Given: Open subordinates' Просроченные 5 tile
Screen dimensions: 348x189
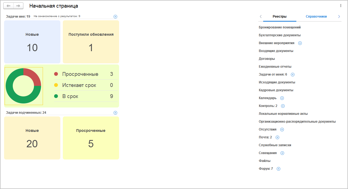Looking at the screenshot, I should tap(91, 138).
